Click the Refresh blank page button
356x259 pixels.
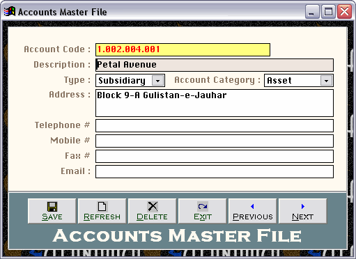(x=102, y=211)
